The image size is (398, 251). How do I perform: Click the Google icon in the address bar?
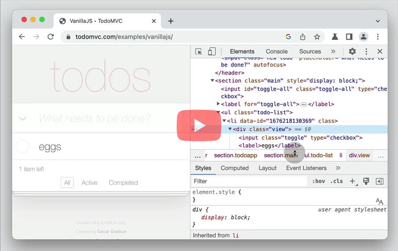click(288, 37)
